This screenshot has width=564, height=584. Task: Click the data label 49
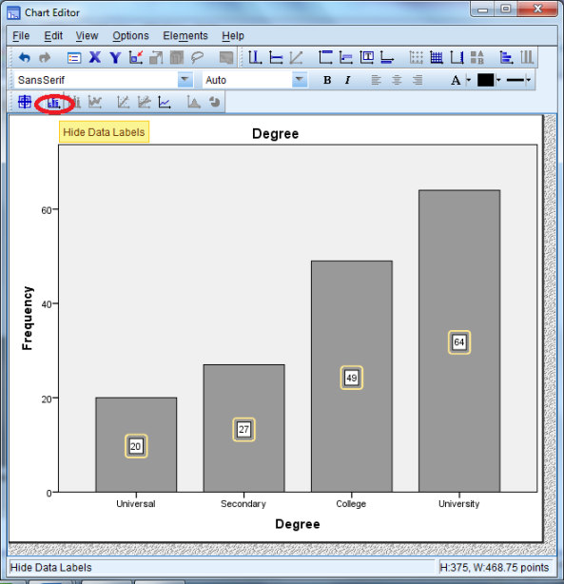pos(351,378)
